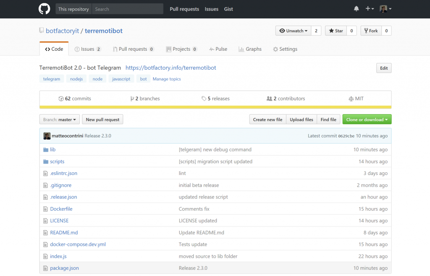The image size is (430, 276).
Task: Open the branches list via the branch icon
Action: (x=132, y=98)
